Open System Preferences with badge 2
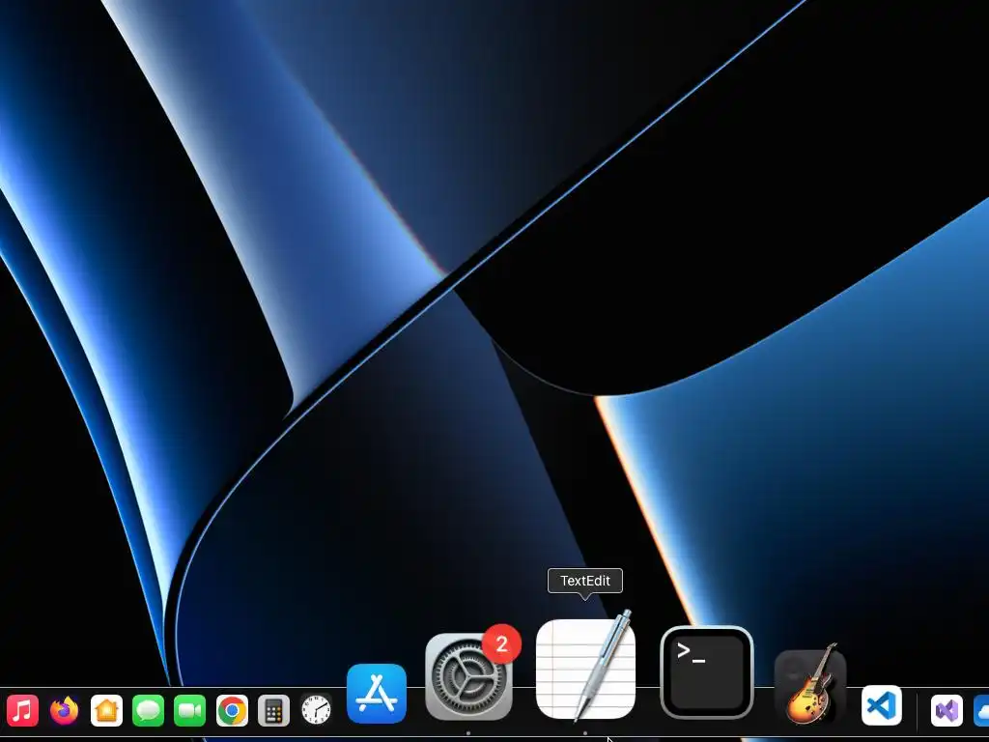Viewport: 989px width, 742px height. [468, 676]
